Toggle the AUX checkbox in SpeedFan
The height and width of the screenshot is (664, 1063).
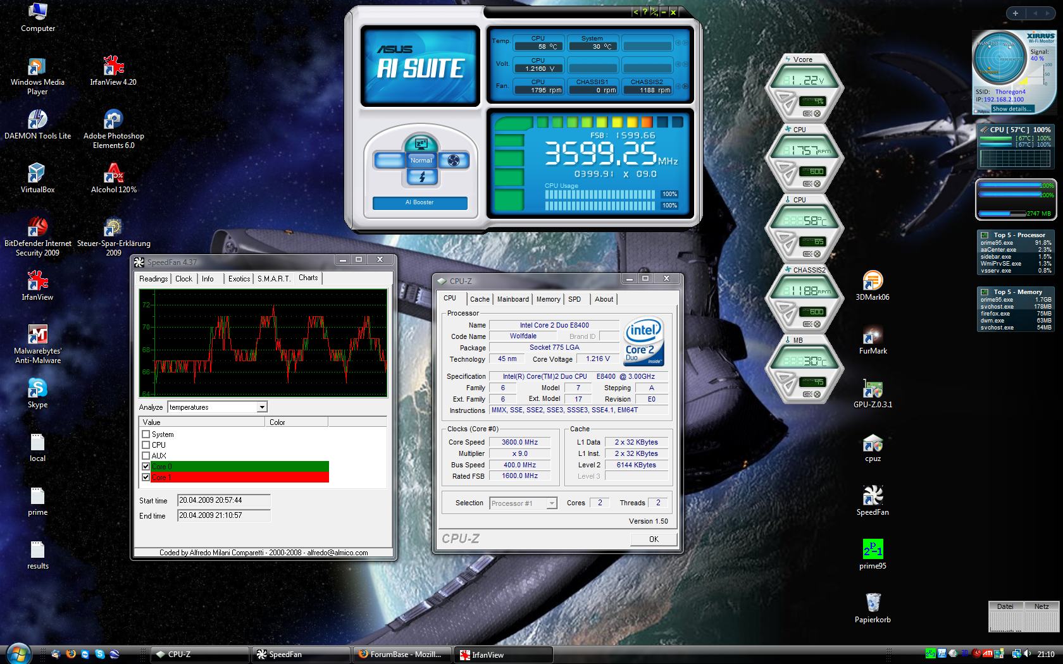[146, 456]
